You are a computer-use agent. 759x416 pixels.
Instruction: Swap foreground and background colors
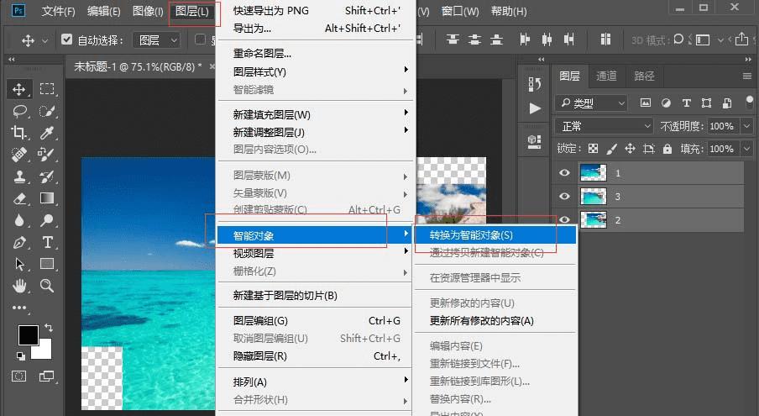pyautogui.click(x=49, y=328)
